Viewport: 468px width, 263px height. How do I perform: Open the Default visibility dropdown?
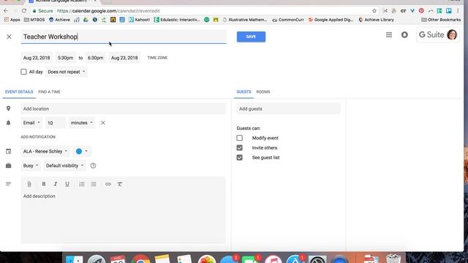tap(64, 166)
